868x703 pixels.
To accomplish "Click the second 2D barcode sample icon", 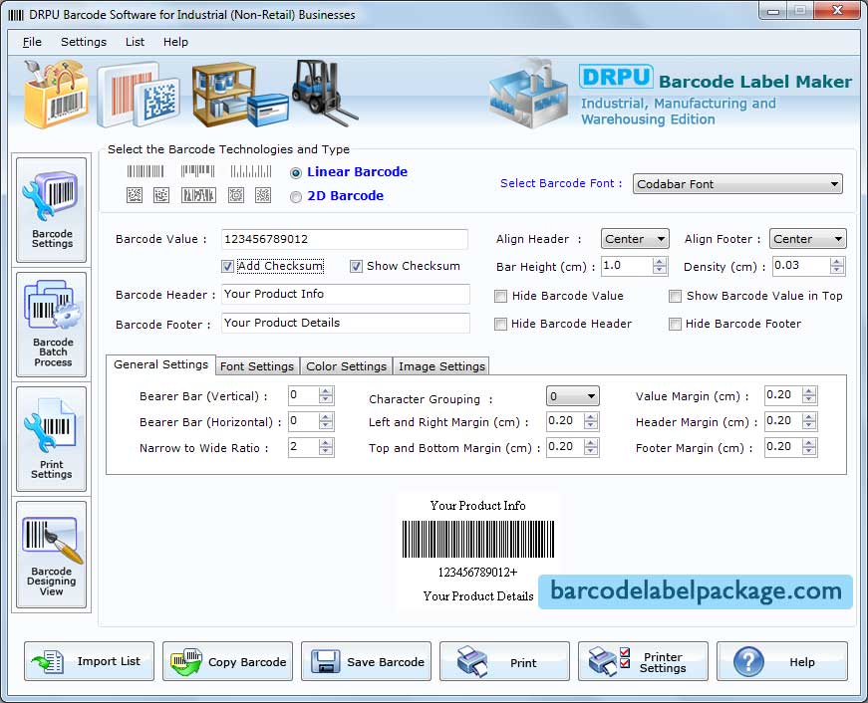I will pyautogui.click(x=161, y=195).
